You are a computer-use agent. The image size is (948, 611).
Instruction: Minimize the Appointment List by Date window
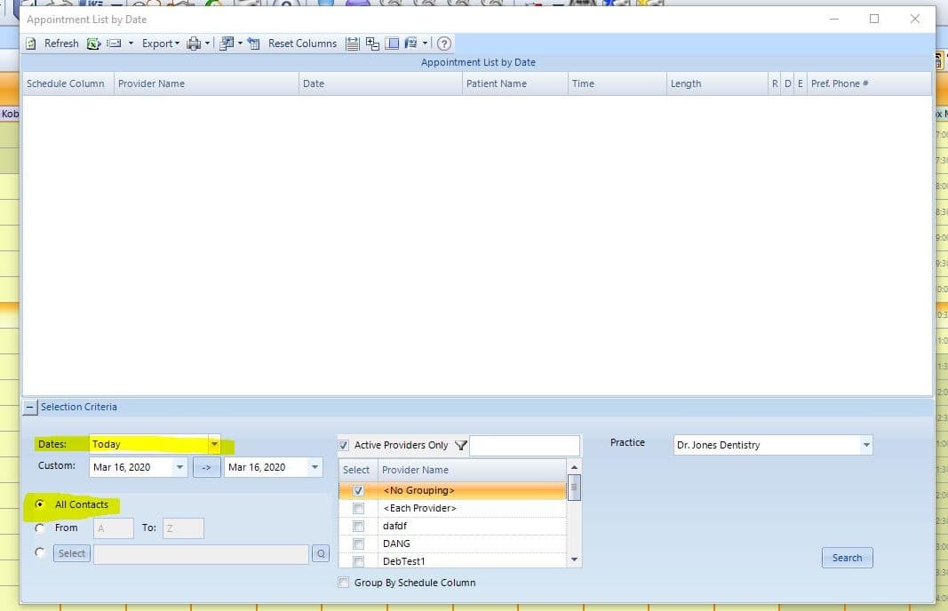pyautogui.click(x=834, y=19)
